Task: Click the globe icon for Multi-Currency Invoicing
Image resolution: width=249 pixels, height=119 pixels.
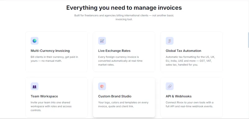Action: (35, 41)
